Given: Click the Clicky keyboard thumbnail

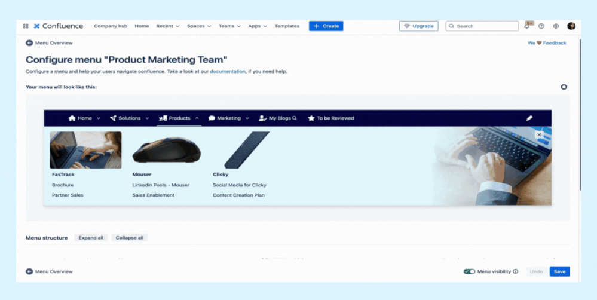Looking at the screenshot, I should 247,150.
